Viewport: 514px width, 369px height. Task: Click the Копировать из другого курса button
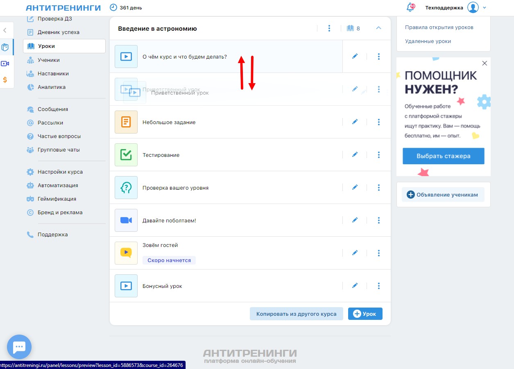[x=296, y=314]
